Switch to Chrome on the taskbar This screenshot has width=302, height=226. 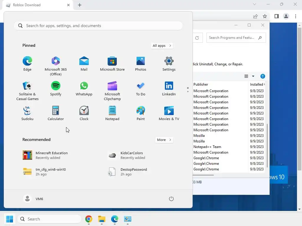(x=88, y=219)
